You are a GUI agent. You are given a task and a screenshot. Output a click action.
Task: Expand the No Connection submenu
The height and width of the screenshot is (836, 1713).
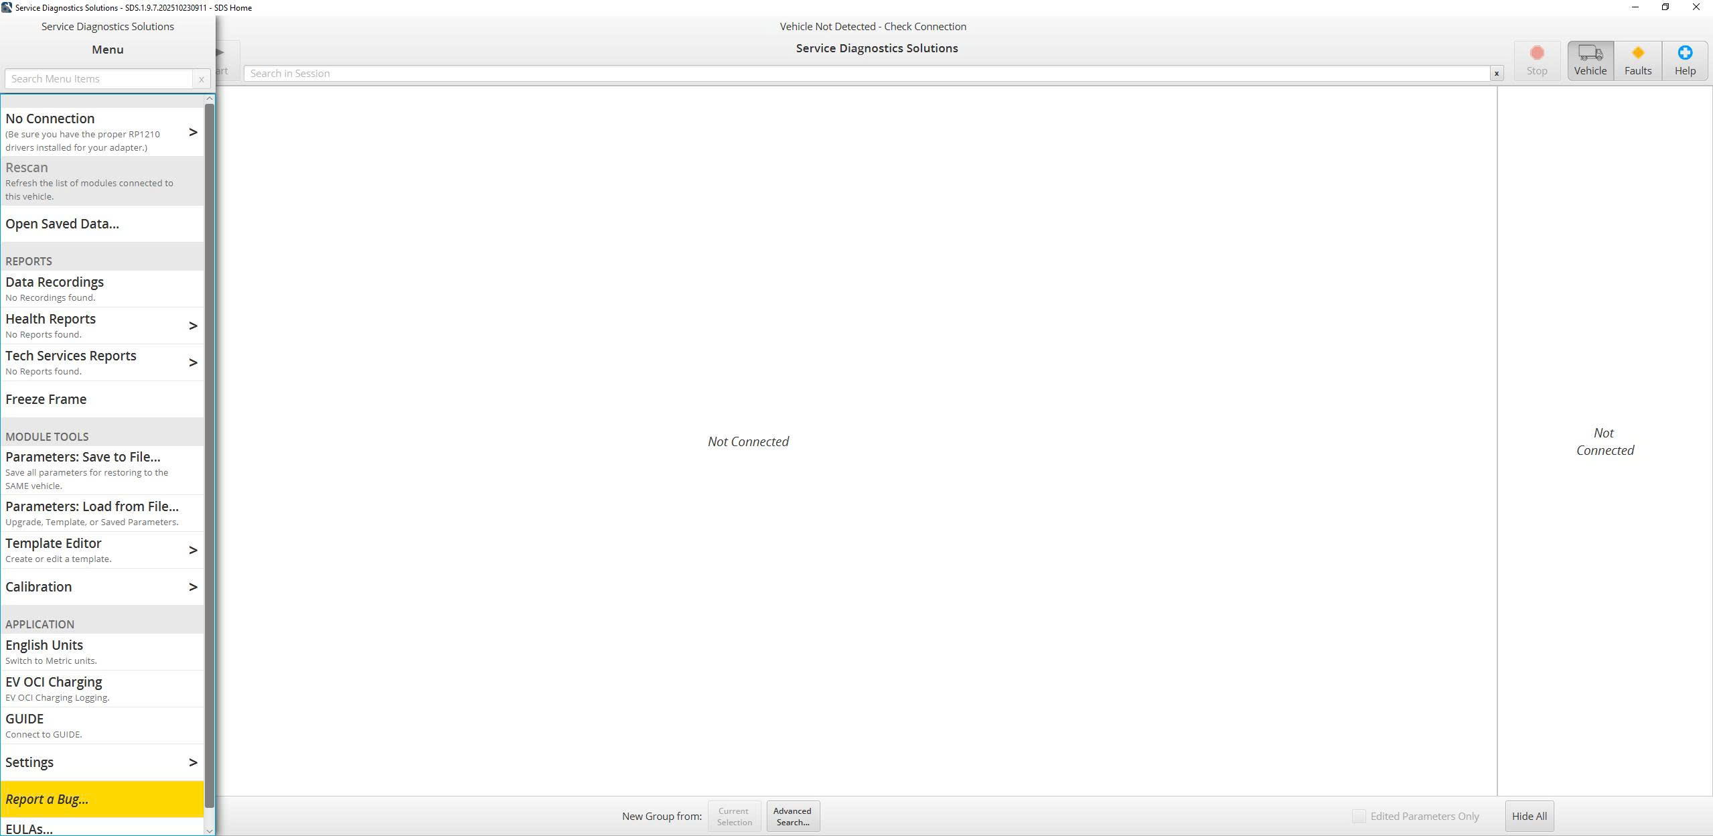[193, 132]
